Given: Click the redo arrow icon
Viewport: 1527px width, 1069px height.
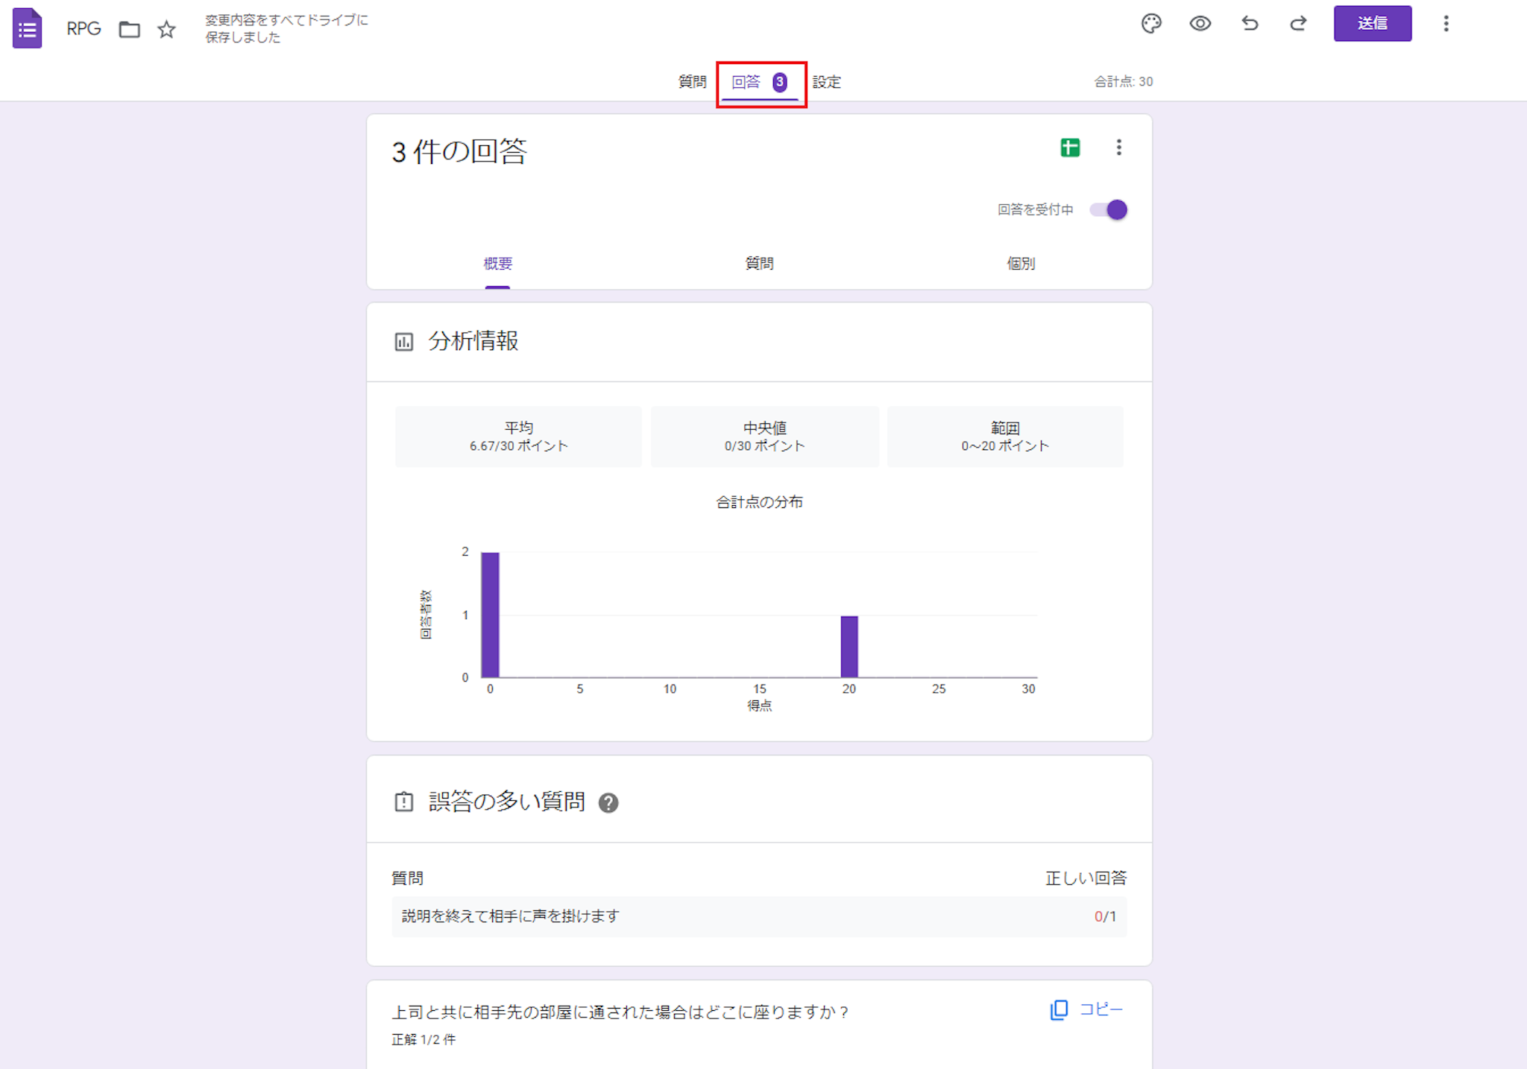Looking at the screenshot, I should (x=1298, y=24).
